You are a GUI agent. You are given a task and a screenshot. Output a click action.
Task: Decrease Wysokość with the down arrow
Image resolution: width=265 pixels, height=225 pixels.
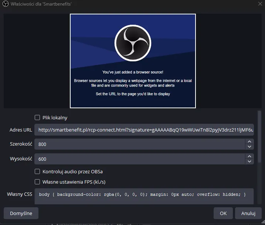point(249,161)
